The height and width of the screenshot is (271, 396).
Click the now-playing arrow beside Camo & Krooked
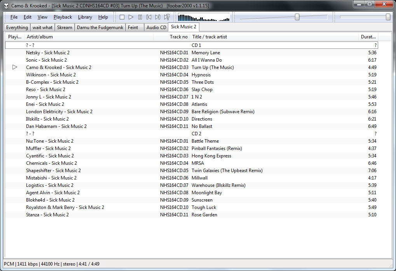(15, 67)
